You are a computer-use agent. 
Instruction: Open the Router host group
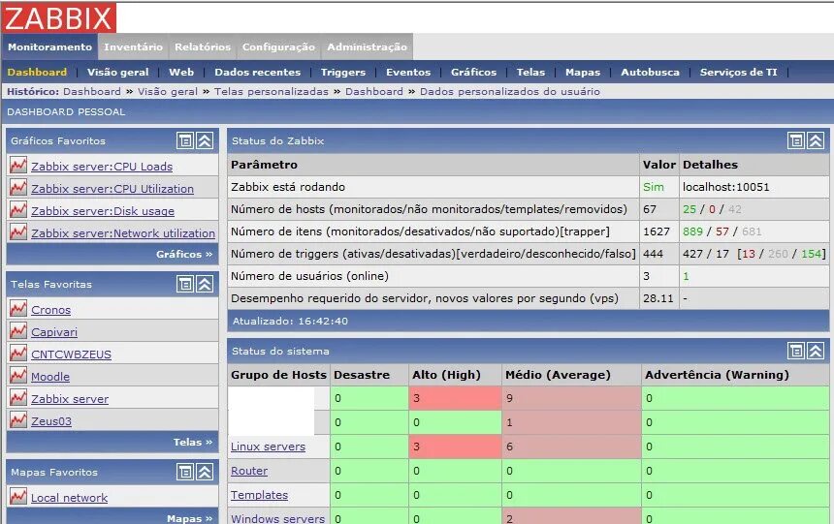click(249, 471)
